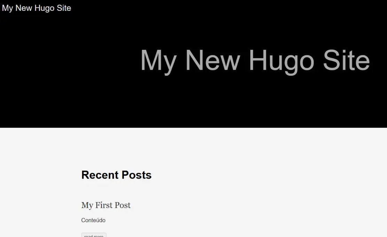Click the word New in the large hero title

[213, 60]
